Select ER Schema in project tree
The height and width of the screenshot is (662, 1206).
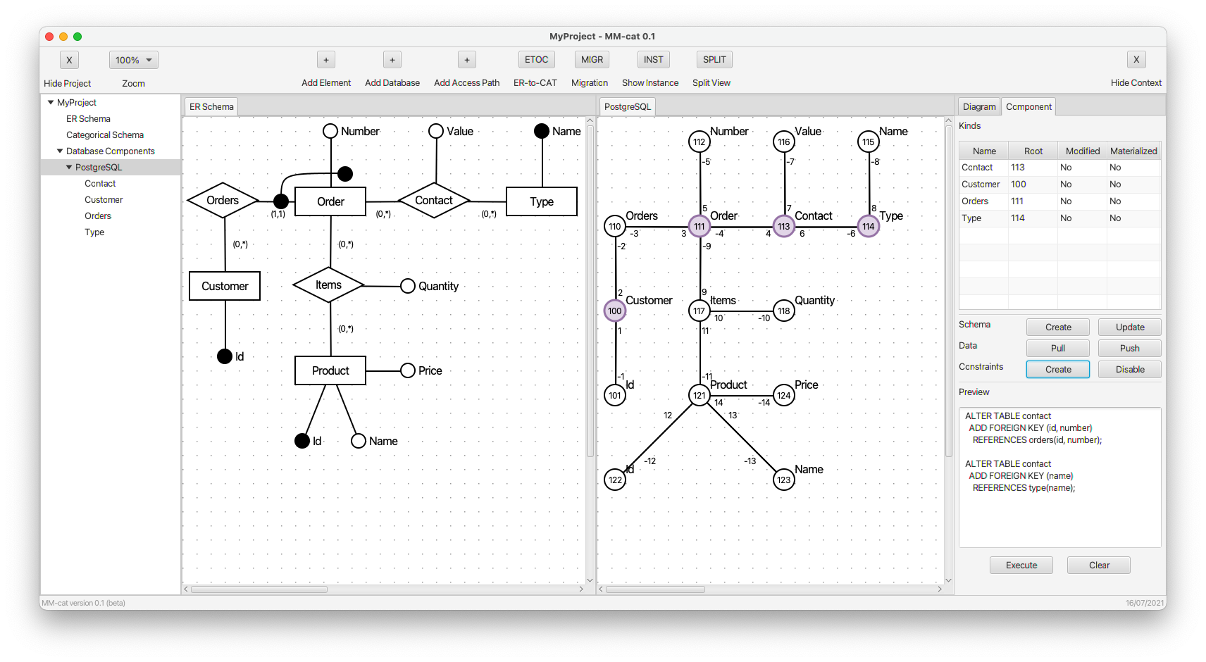click(x=88, y=118)
